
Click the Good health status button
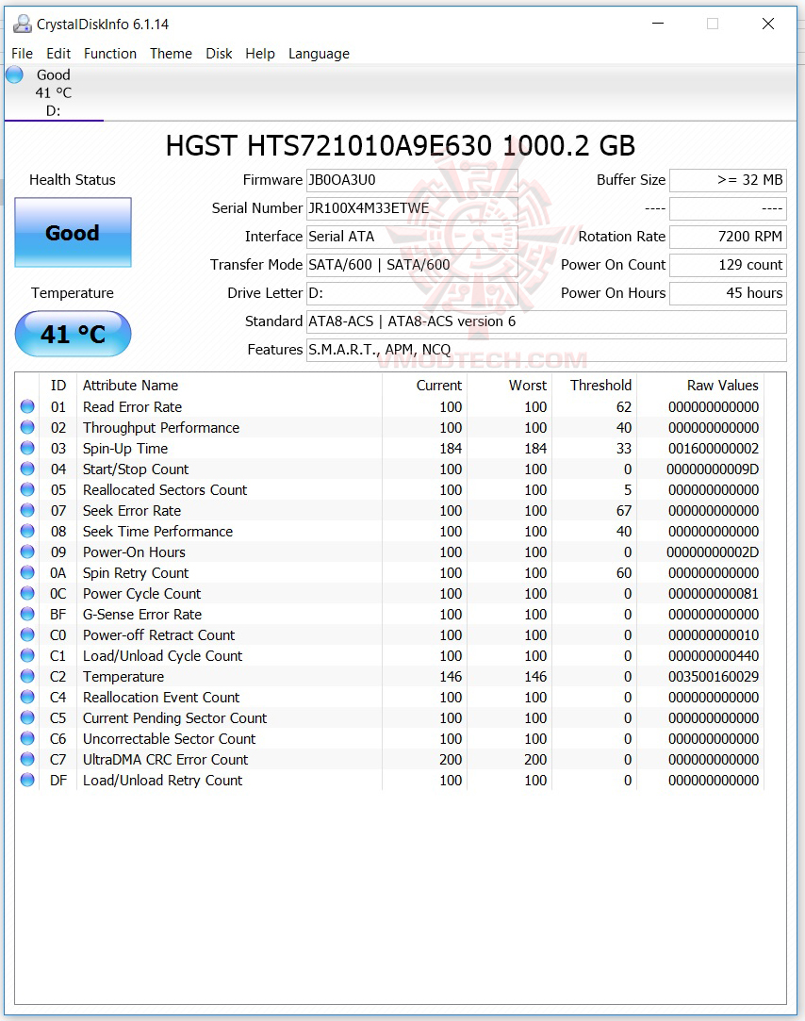pos(73,232)
